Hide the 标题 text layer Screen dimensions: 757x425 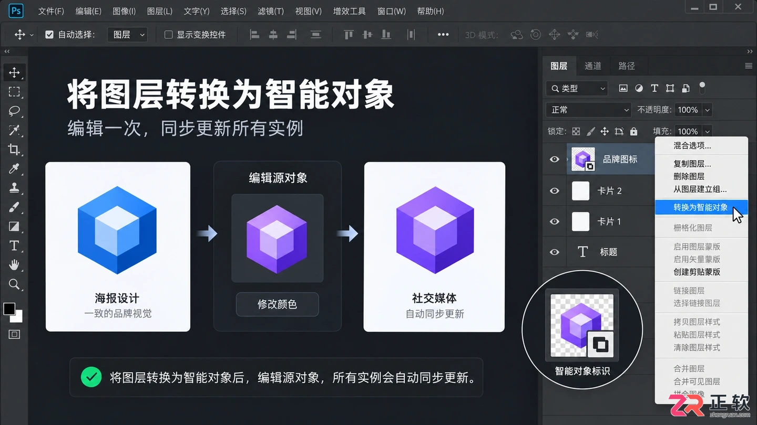tap(555, 252)
